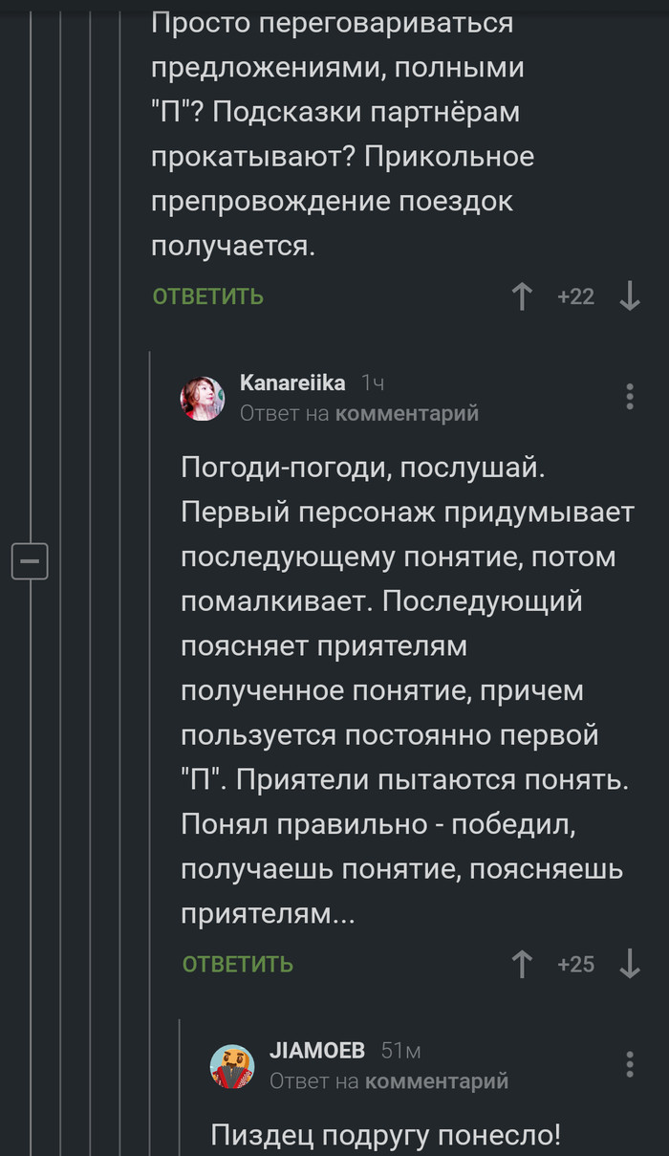Click ОТВЕТИТЬ under Kanareiika's comment

pyautogui.click(x=236, y=964)
